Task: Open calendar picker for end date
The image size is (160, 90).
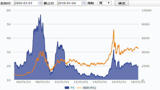Action: [x=83, y=3]
